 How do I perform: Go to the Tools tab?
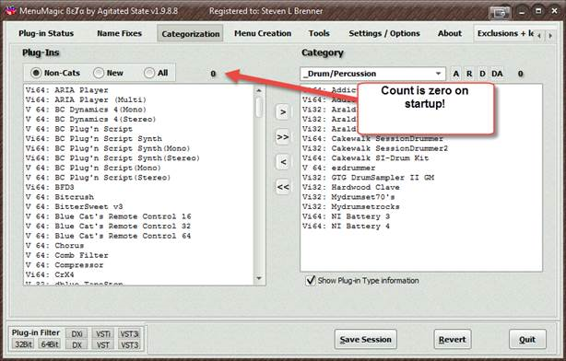point(319,33)
